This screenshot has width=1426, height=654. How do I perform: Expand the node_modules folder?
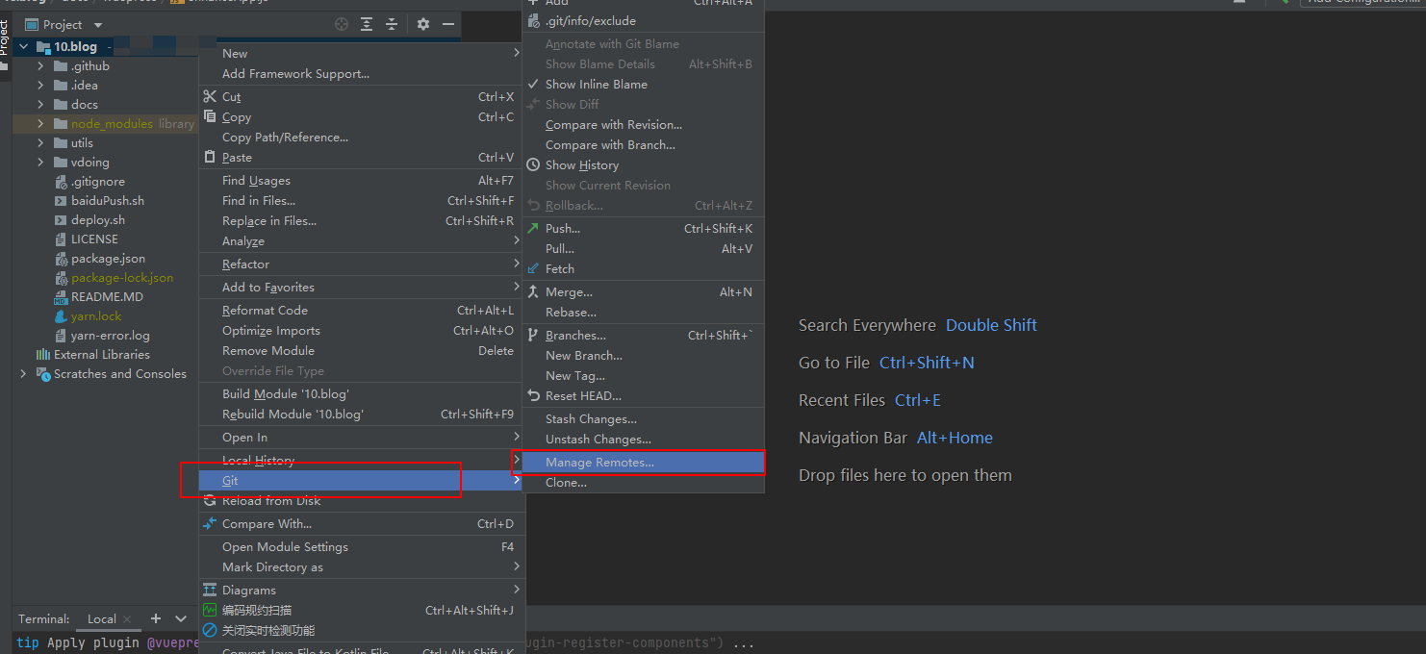[40, 124]
